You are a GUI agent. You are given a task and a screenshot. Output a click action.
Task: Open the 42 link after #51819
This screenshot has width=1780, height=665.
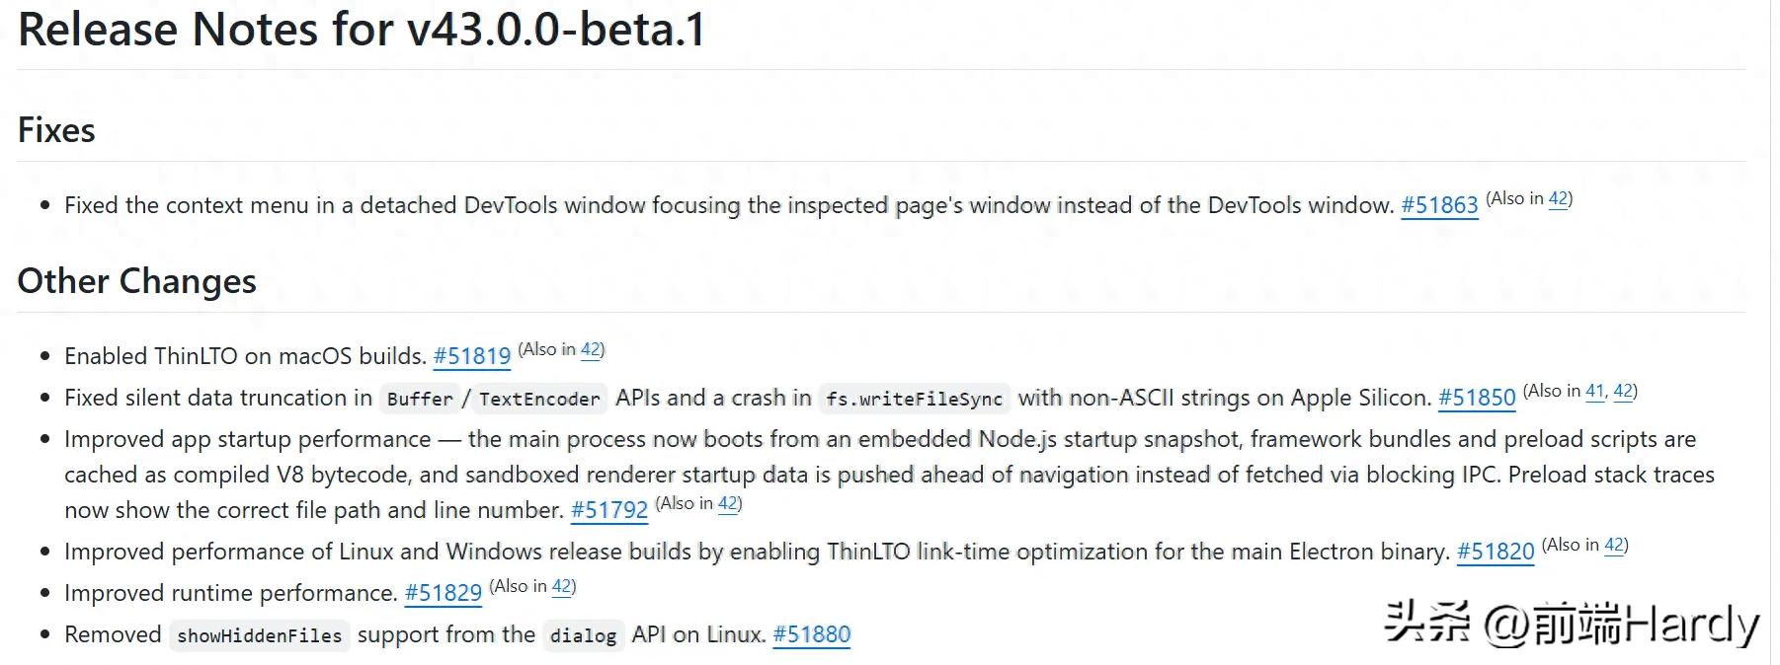591,349
